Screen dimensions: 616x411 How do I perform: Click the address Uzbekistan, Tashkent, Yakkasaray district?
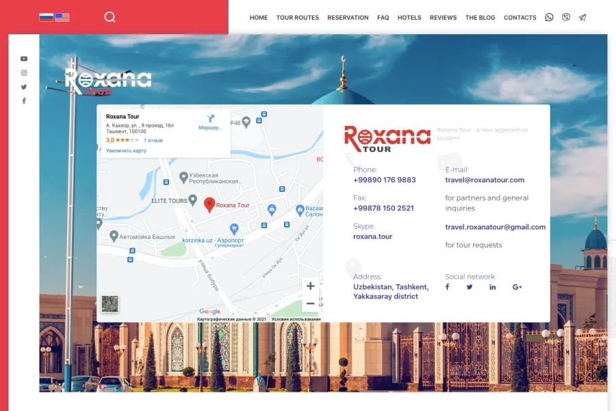[391, 291]
